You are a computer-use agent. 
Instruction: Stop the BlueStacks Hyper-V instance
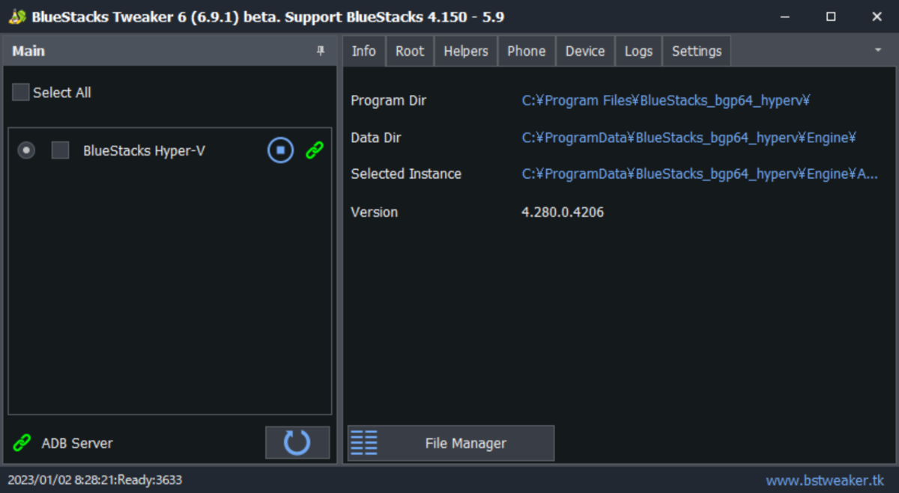(281, 150)
